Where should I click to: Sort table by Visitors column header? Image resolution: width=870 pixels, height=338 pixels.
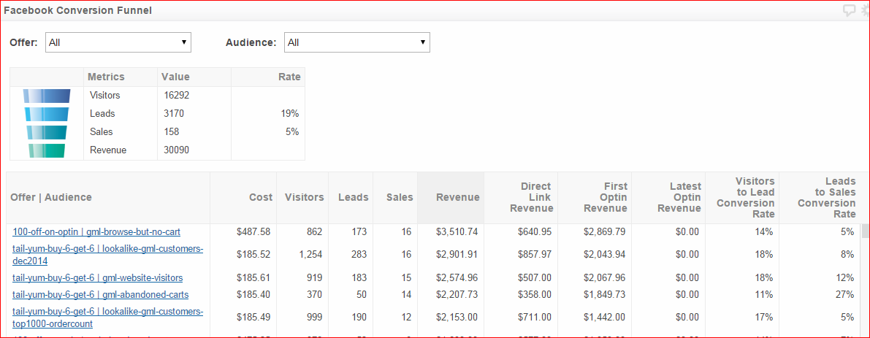(304, 197)
